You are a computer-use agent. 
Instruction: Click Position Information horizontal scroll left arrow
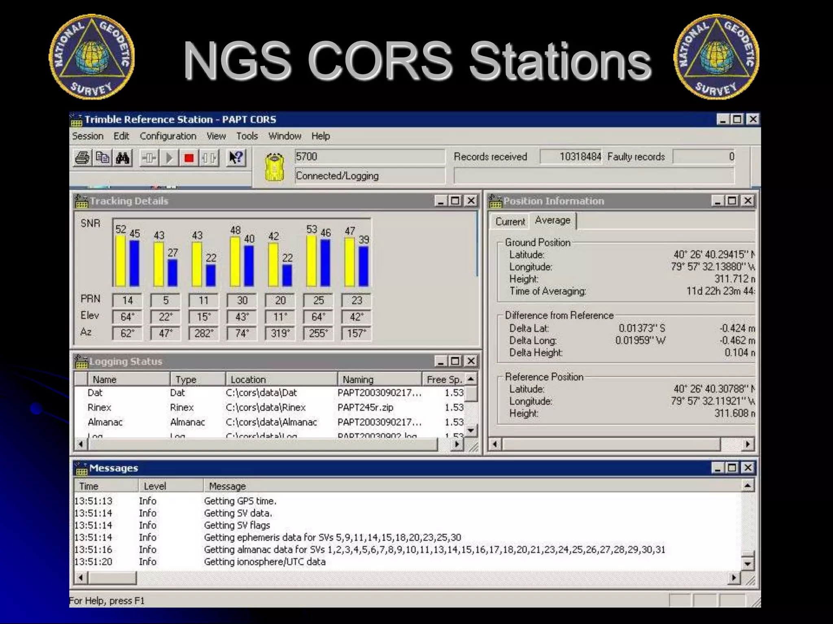[x=495, y=444]
